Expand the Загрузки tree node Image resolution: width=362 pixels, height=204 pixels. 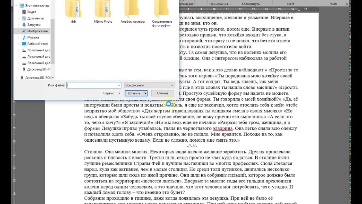[19, 25]
